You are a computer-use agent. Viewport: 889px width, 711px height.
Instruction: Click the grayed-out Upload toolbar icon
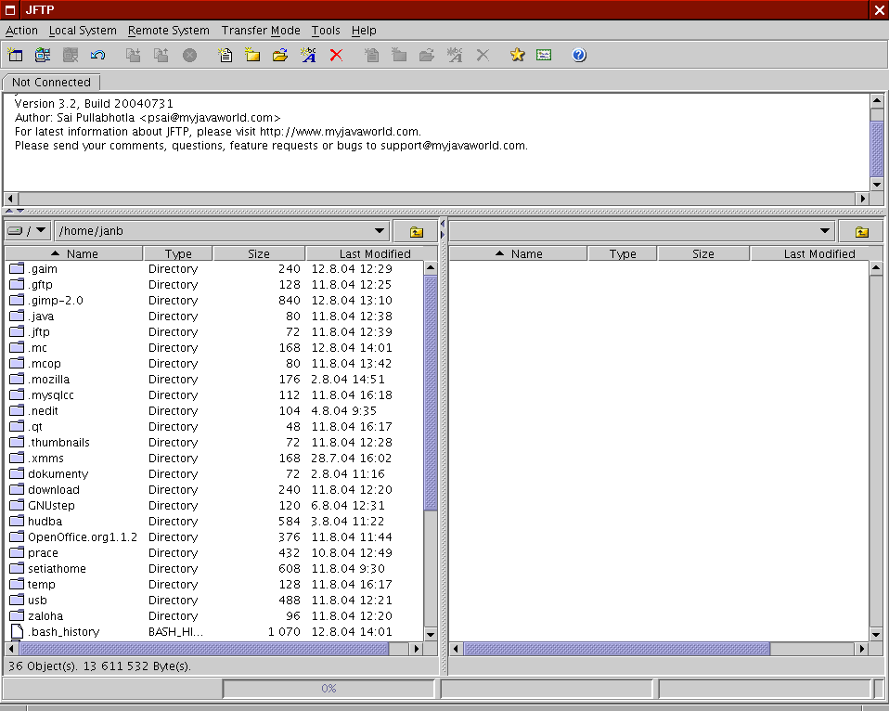(x=161, y=55)
